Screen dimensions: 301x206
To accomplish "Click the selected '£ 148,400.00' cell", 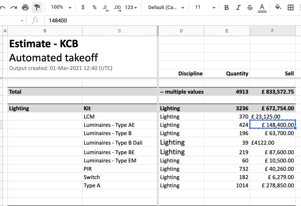I will [x=272, y=125].
